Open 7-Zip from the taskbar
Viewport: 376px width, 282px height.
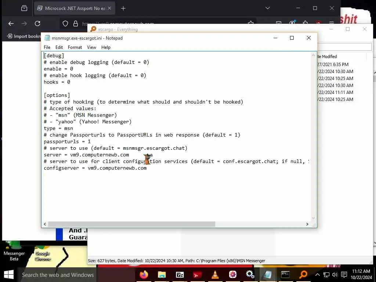[180, 275]
